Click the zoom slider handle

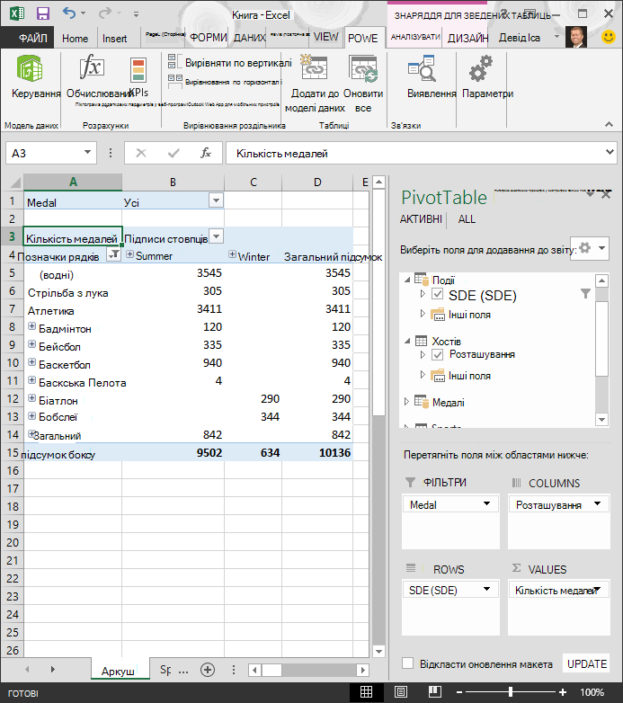click(511, 692)
